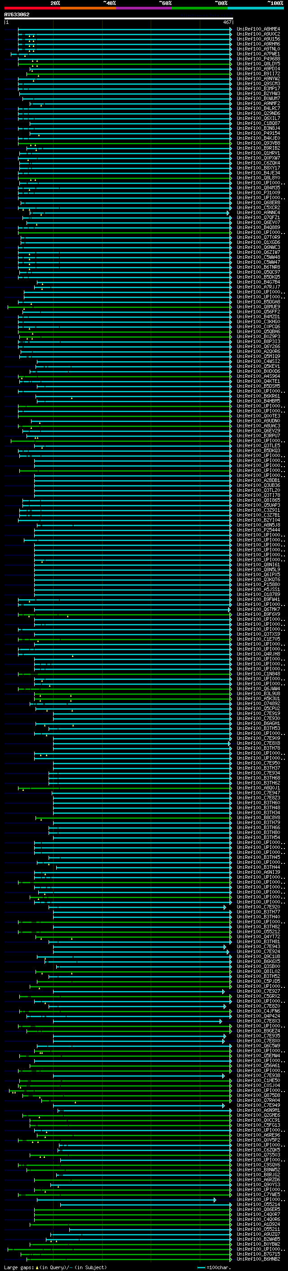
Task: Select the UniRef100_B3TH82 label
Action: pyautogui.click(x=258, y=927)
